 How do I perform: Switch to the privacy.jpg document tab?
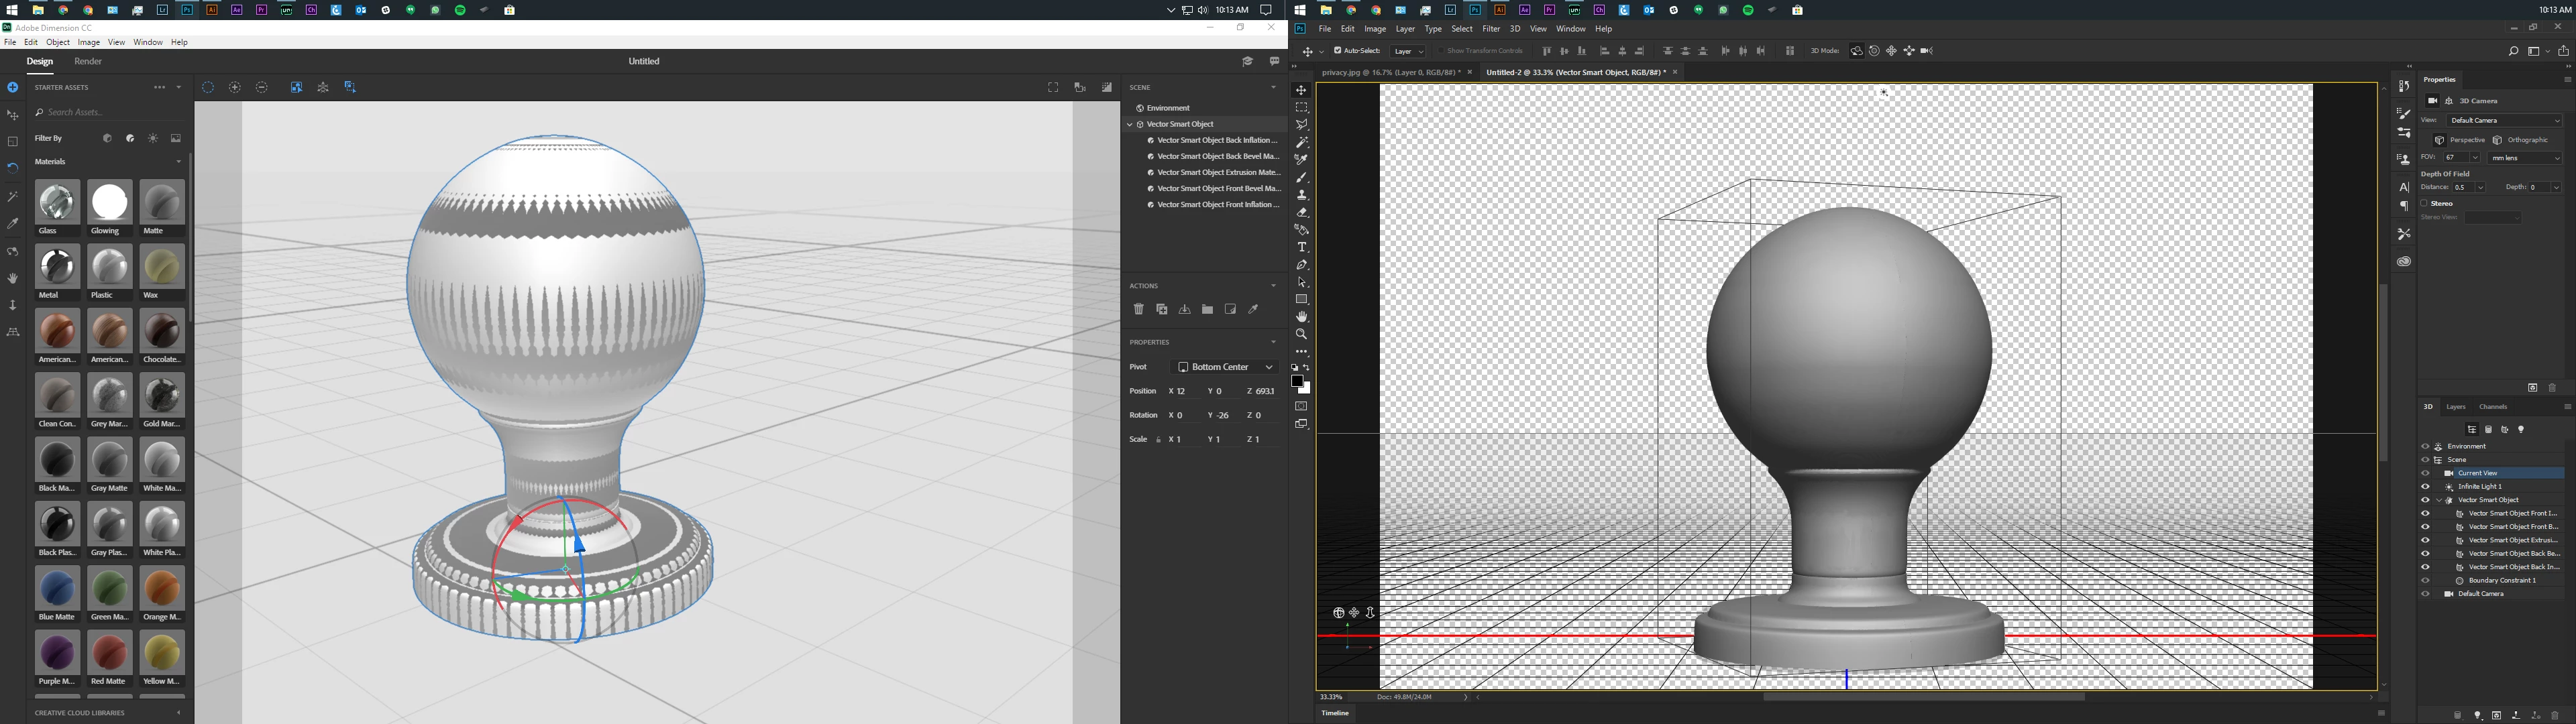1390,72
